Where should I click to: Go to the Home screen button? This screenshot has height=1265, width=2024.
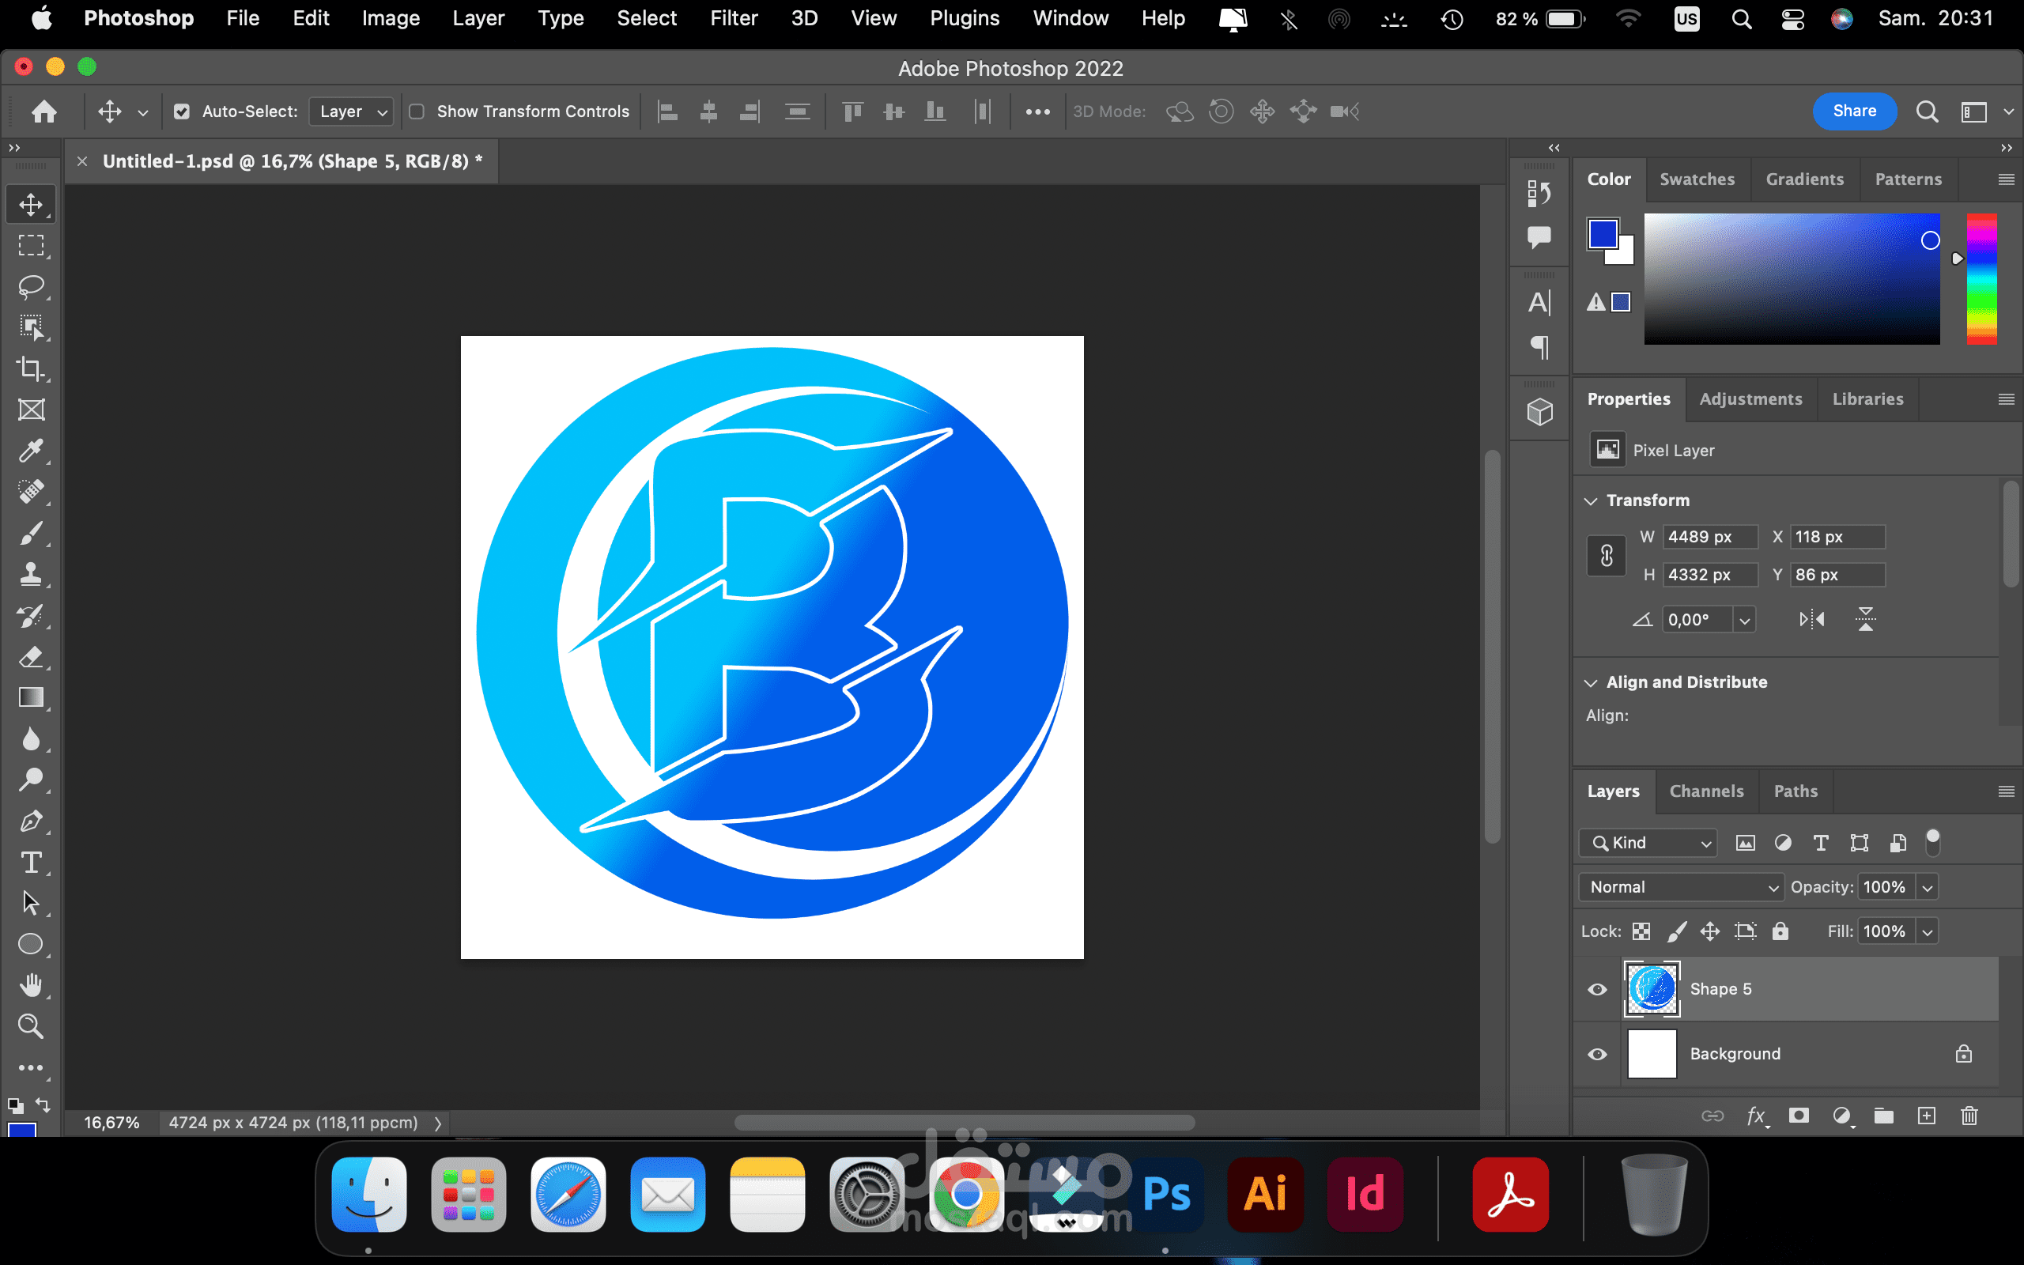tap(43, 111)
